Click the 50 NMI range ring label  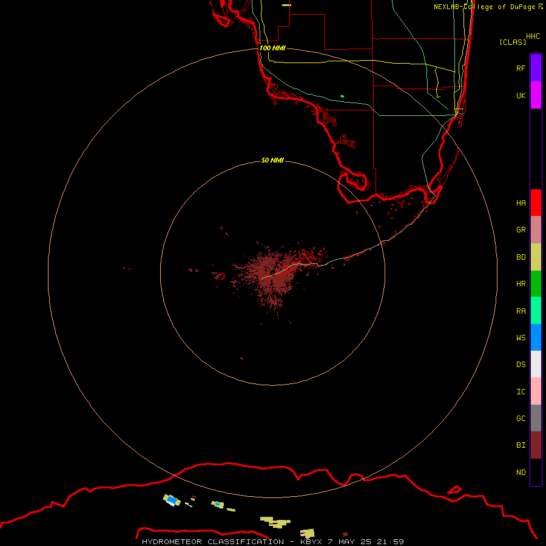[272, 160]
